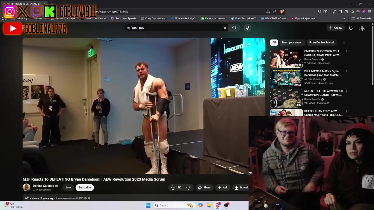Open Reset your password bookmark

pos(214,18)
